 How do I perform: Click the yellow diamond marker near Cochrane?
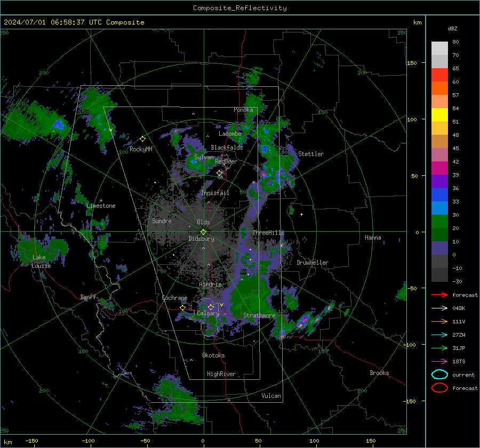click(x=183, y=308)
